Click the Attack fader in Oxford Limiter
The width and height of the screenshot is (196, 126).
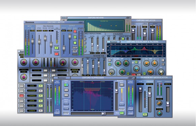39,41
